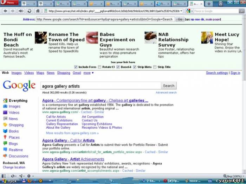Screen dimensions: 246x184
Task: Open the Gmail link in Google top bar
Action: click(x=77, y=73)
